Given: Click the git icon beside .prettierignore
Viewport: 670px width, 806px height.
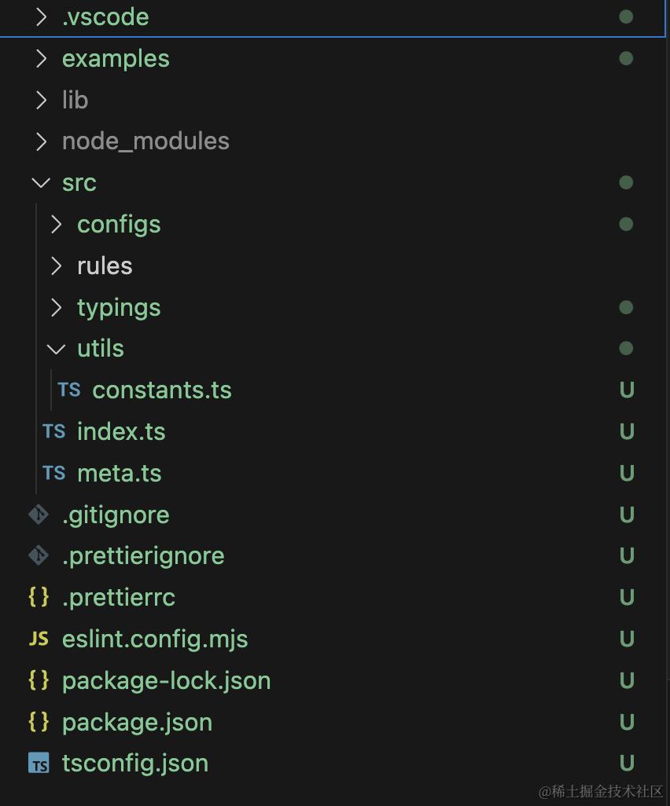Looking at the screenshot, I should coord(39,555).
